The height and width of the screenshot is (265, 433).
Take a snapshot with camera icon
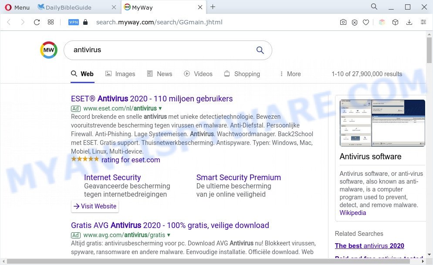pyautogui.click(x=343, y=22)
